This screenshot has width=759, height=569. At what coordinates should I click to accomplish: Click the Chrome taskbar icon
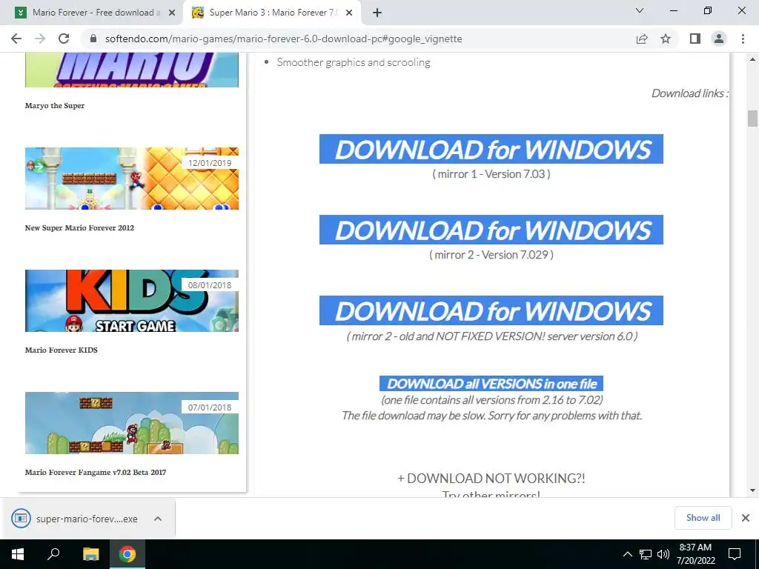pos(127,554)
